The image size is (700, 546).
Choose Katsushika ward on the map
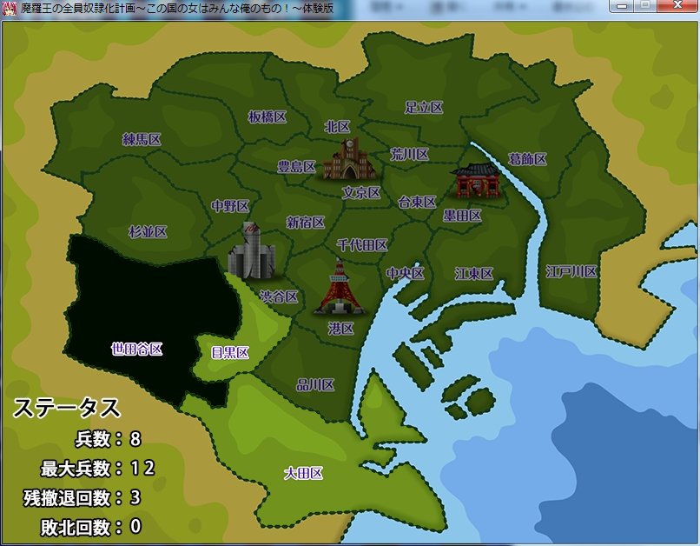(x=527, y=158)
